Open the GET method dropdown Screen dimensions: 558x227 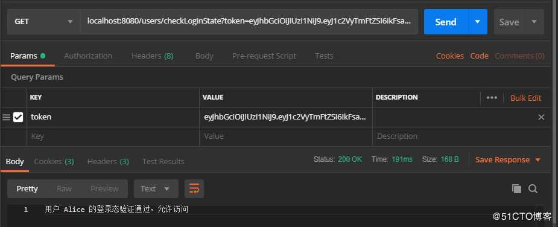43,22
